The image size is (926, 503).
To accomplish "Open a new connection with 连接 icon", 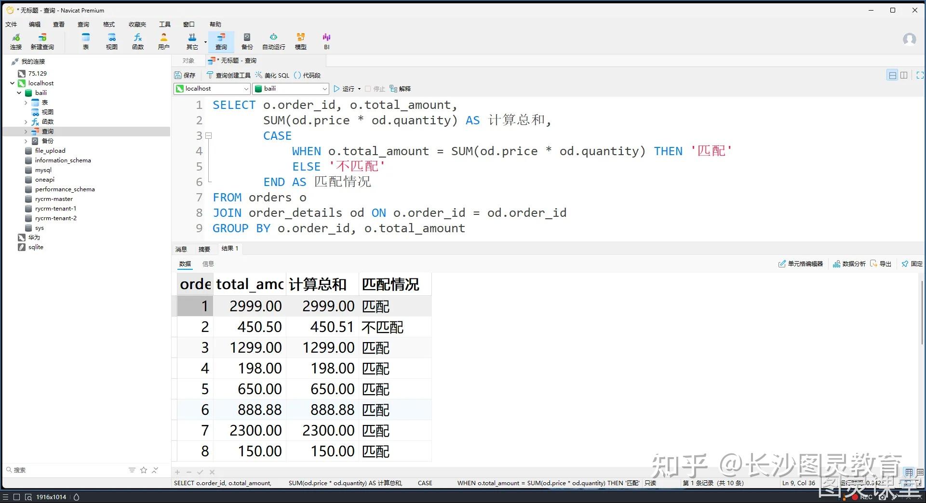I will pyautogui.click(x=15, y=41).
